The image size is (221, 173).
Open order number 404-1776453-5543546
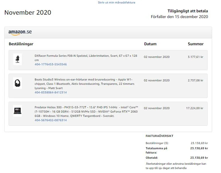click(51, 64)
